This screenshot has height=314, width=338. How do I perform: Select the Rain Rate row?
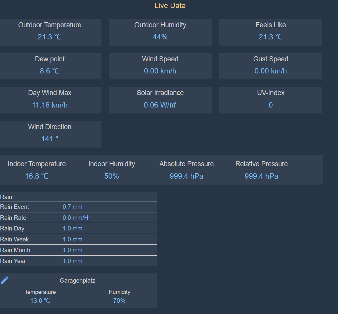click(78, 218)
